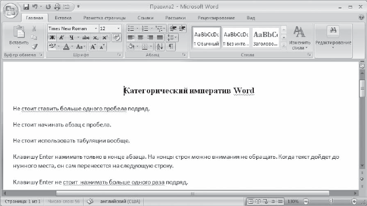Screen dimensions: 367x206
Task: Grow font size
Action: pos(93,47)
